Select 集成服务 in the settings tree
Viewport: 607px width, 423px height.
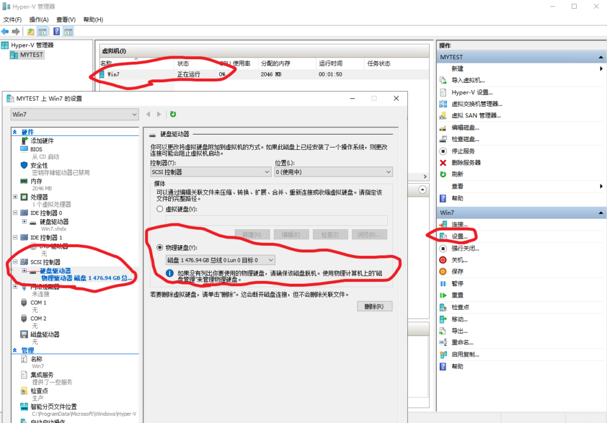click(x=42, y=375)
